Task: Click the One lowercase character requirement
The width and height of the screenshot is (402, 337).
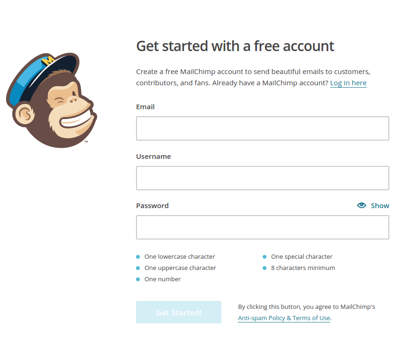Action: pos(180,256)
